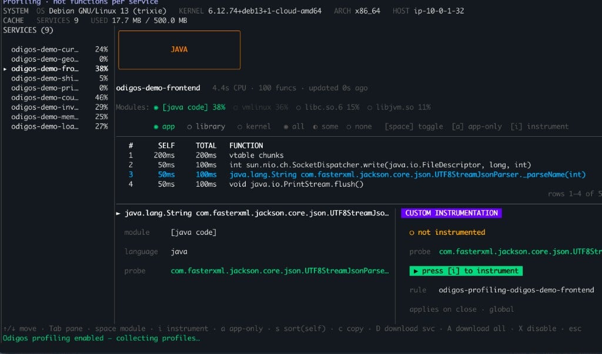The image size is (602, 354).
Task: Select the app filter option
Action: pyautogui.click(x=164, y=127)
